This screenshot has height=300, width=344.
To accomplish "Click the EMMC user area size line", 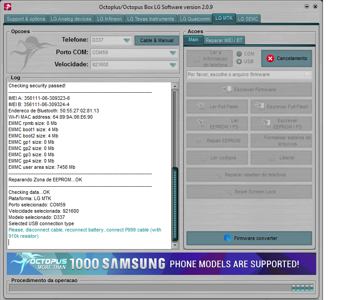I will click(x=42, y=167).
